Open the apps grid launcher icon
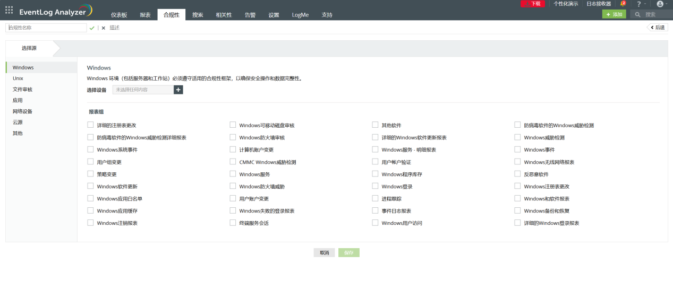This screenshot has height=299, width=673. (9, 10)
